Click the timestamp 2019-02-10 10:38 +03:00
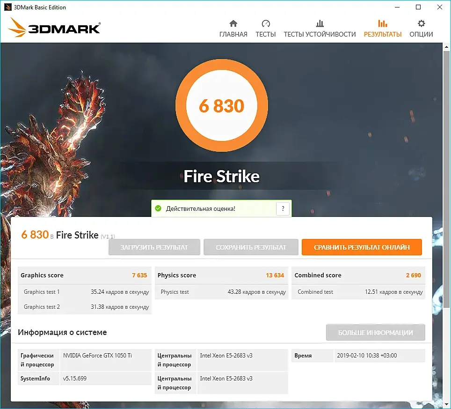451x409 pixels. 367,356
